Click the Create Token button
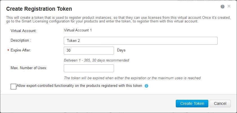The width and height of the screenshot is (237, 113). 192,104
